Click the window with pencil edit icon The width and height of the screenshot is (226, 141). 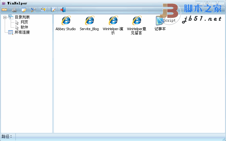tap(24, 10)
